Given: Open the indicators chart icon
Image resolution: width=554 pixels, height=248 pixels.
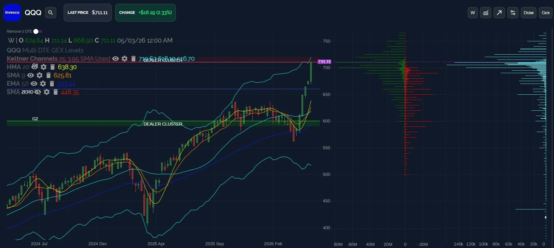Looking at the screenshot, I should coord(486,13).
